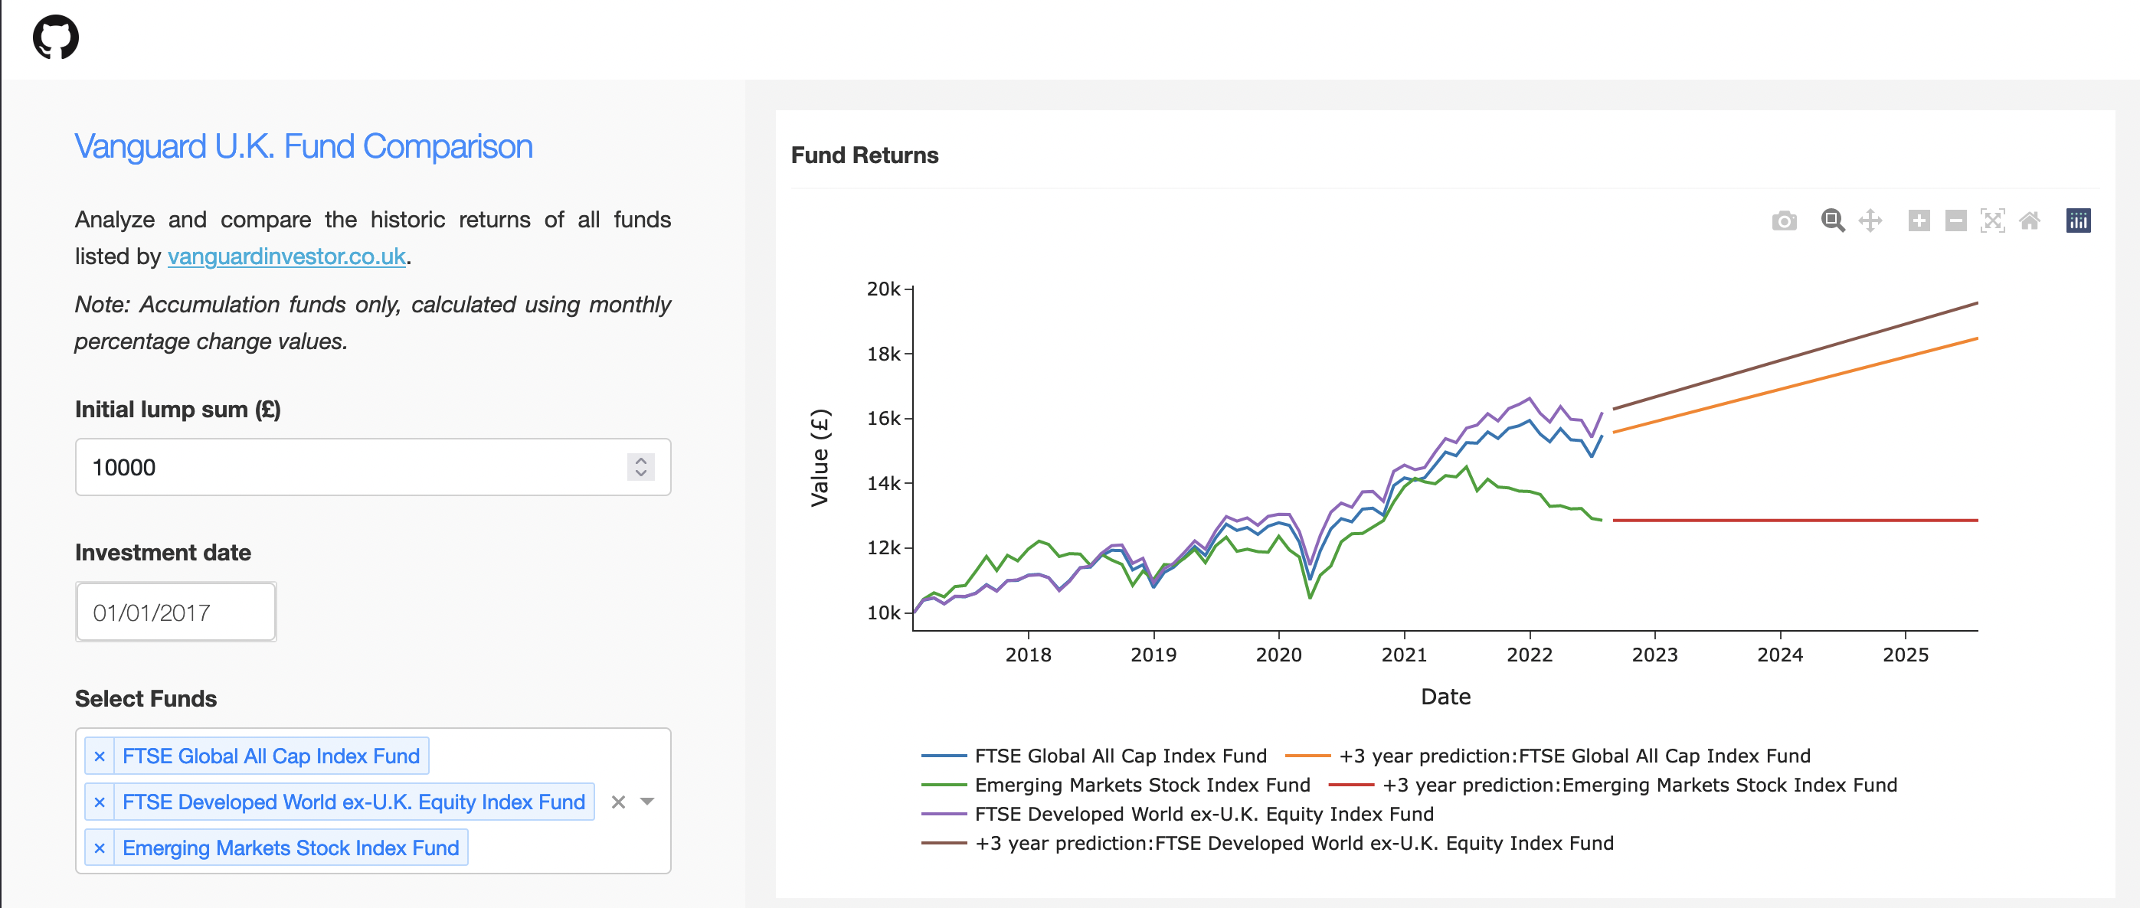
Task: Reset chart axes with the home icon
Action: [2030, 221]
